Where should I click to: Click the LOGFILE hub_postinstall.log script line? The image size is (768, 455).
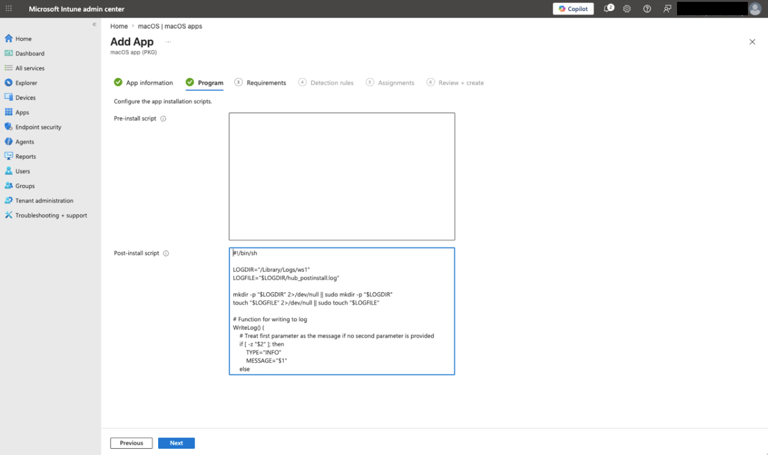coord(286,278)
